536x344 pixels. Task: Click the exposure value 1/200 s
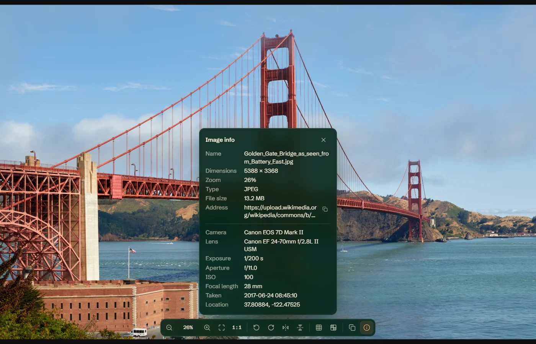[x=253, y=258]
